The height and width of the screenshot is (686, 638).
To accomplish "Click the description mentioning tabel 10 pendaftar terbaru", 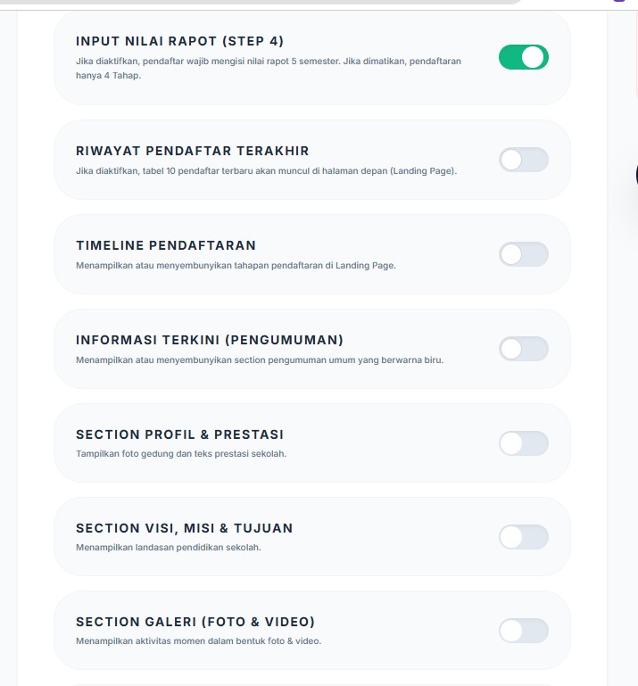I will pos(266,171).
